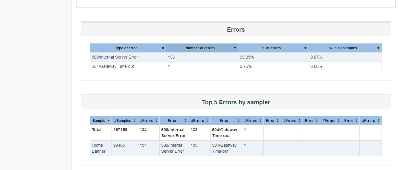Click 133 in the Home Banner row
Viewport: 398px width, 170px height.
click(194, 145)
